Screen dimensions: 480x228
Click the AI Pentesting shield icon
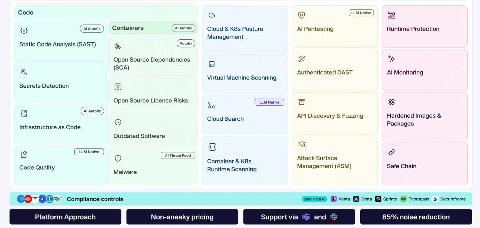(x=301, y=15)
